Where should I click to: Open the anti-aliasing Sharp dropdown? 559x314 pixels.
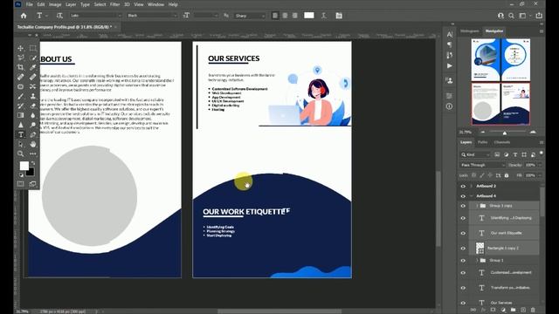[x=250, y=16]
